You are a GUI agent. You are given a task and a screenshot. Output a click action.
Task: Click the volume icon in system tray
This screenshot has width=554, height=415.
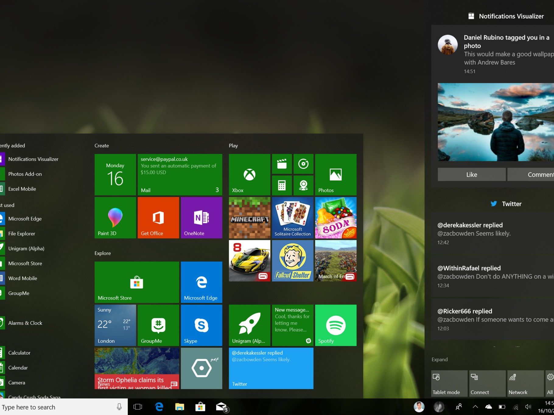pos(528,407)
